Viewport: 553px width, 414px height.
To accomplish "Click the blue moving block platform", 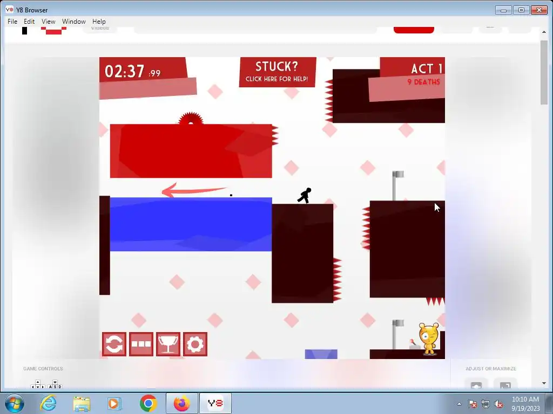I will pos(191,224).
